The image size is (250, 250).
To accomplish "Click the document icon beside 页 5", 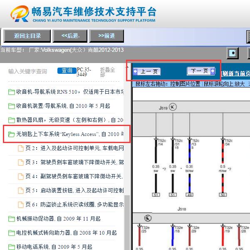I will (x=21, y=190).
